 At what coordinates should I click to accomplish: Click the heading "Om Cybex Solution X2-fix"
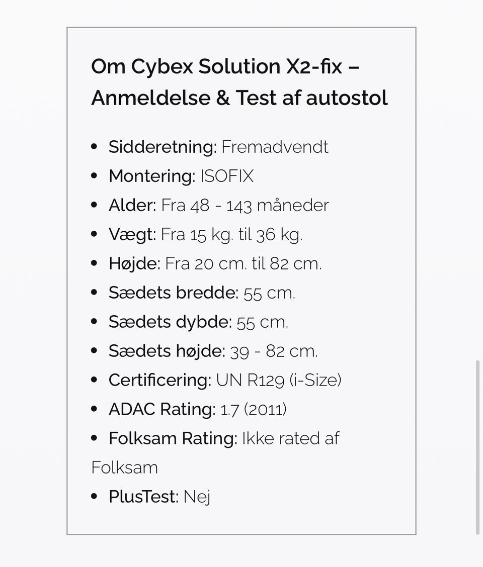pos(225,67)
